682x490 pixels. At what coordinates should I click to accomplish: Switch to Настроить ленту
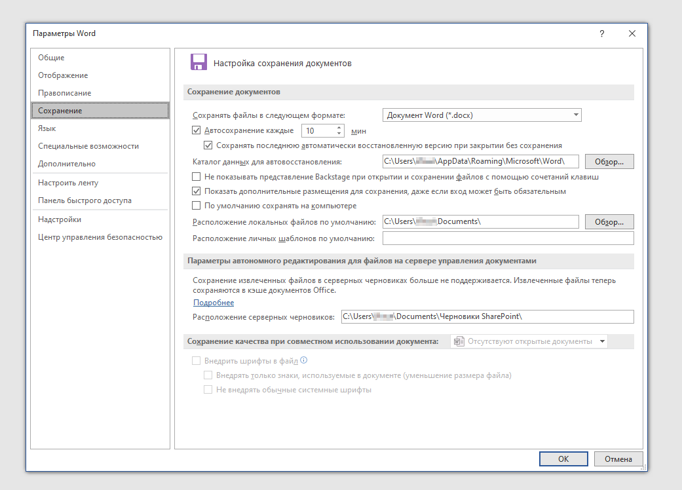tap(100, 183)
